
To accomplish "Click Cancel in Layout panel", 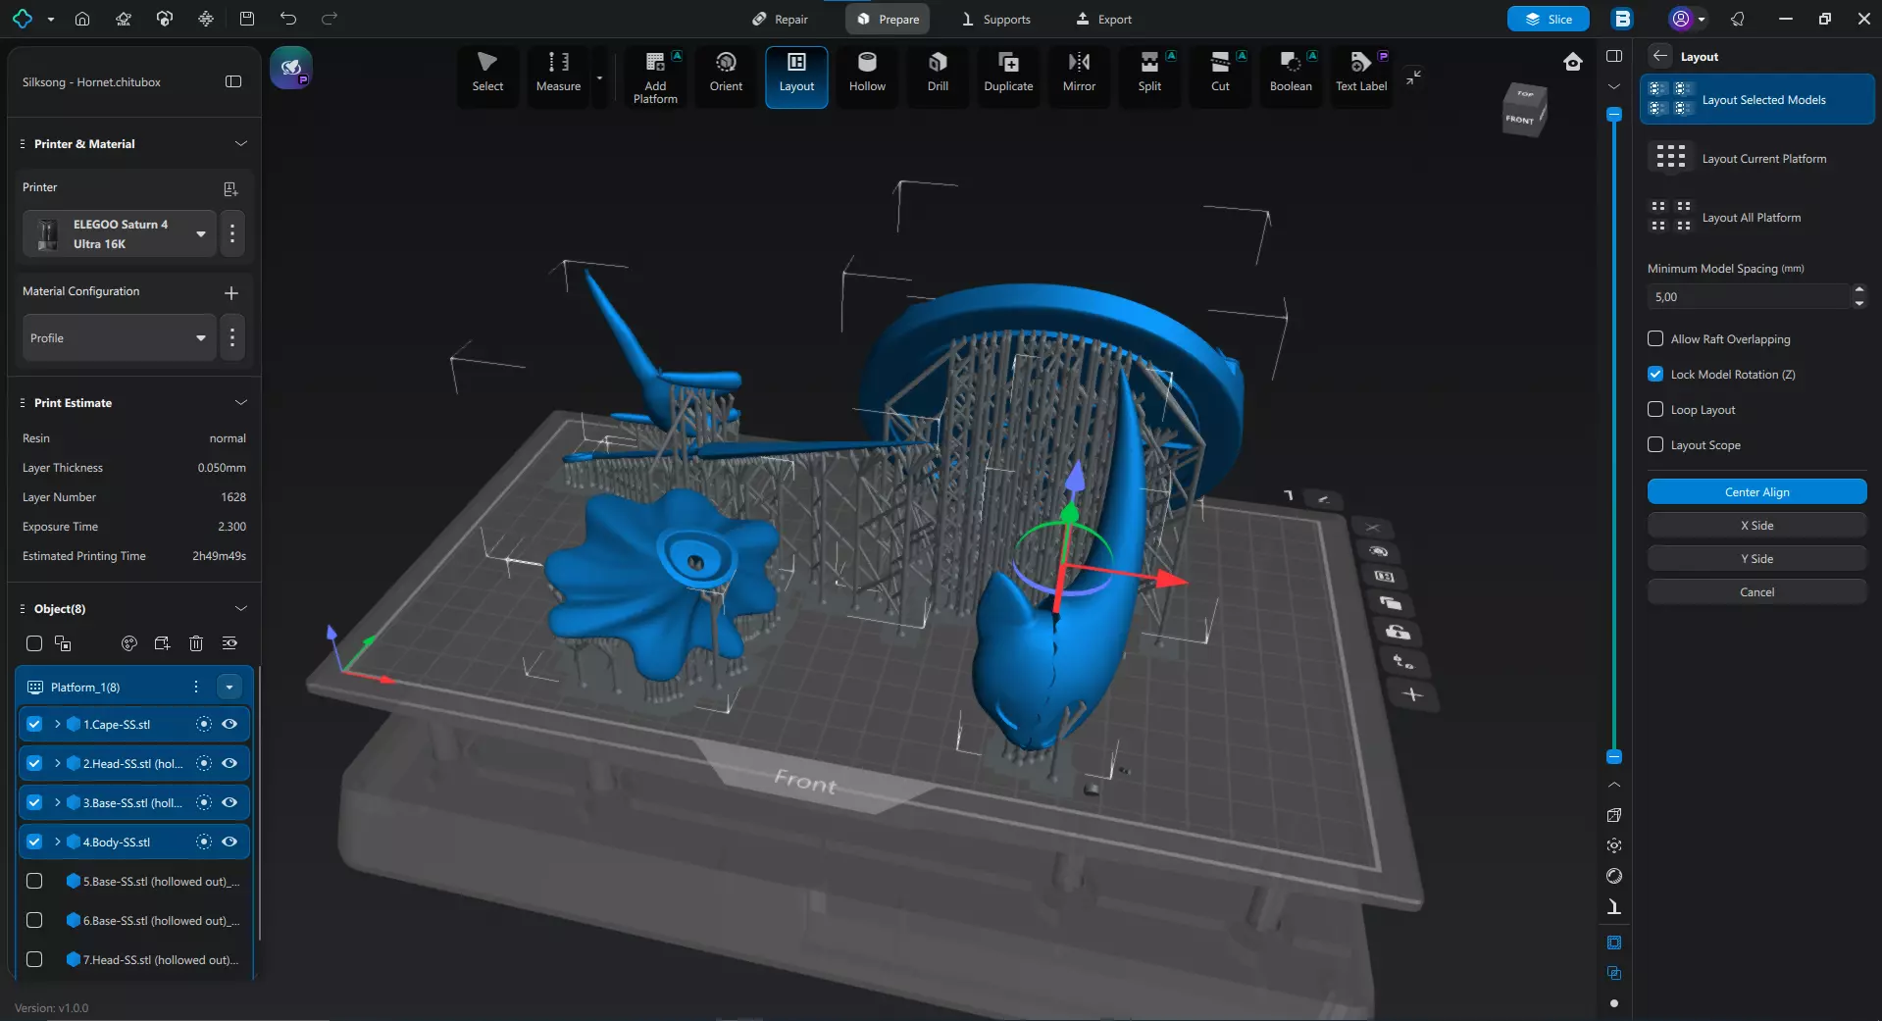I will [x=1756, y=591].
